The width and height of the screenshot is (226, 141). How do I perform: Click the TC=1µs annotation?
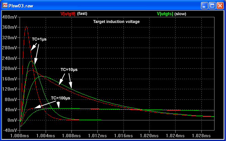(x=39, y=39)
